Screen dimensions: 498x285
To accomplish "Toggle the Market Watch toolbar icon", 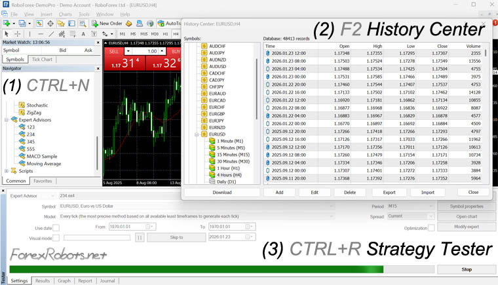I will [39, 24].
